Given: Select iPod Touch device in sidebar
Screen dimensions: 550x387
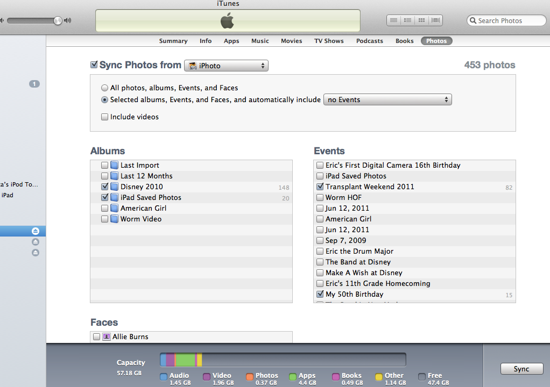Looking at the screenshot, I should [x=19, y=184].
